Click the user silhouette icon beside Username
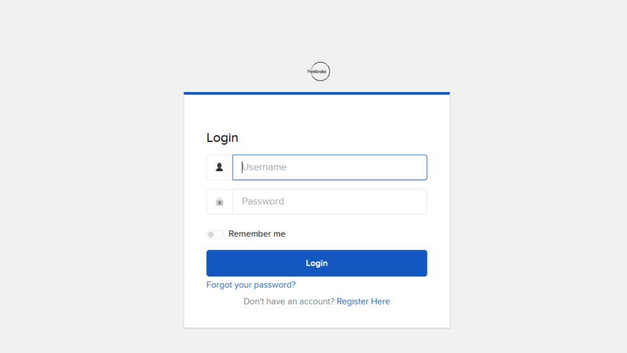This screenshot has height=353, width=627. tap(219, 167)
